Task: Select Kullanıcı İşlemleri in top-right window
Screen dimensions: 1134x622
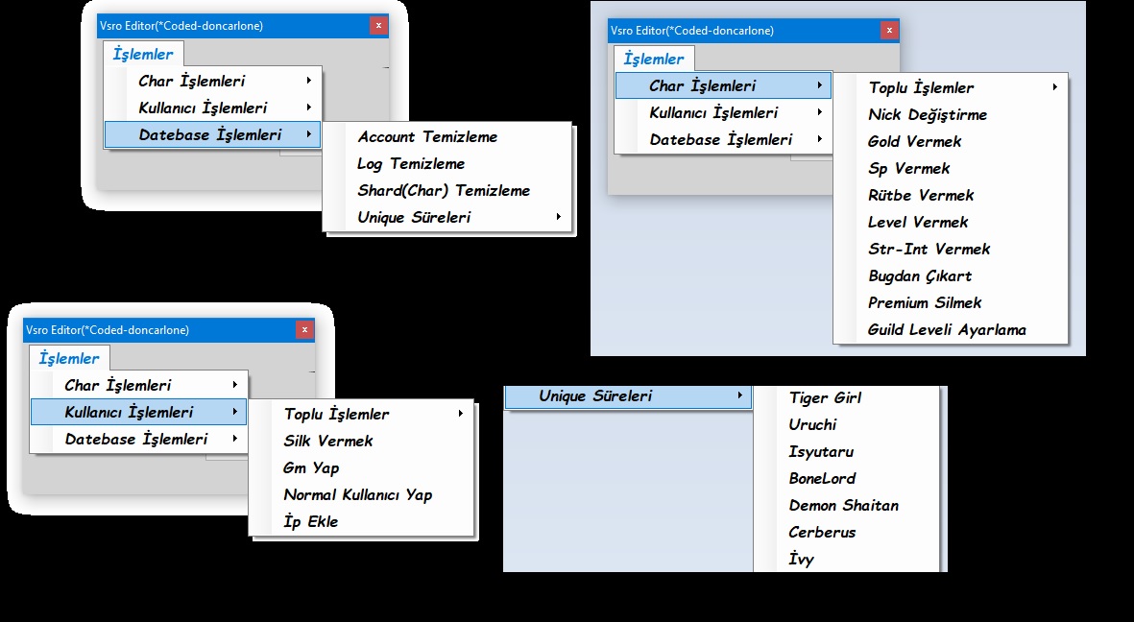Action: [723, 113]
